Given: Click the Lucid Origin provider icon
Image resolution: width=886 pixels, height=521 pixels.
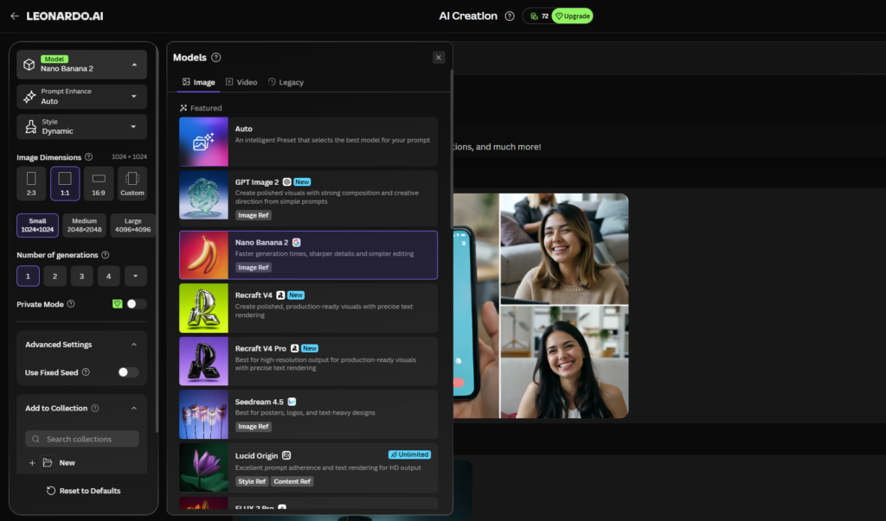Looking at the screenshot, I should click(x=286, y=455).
